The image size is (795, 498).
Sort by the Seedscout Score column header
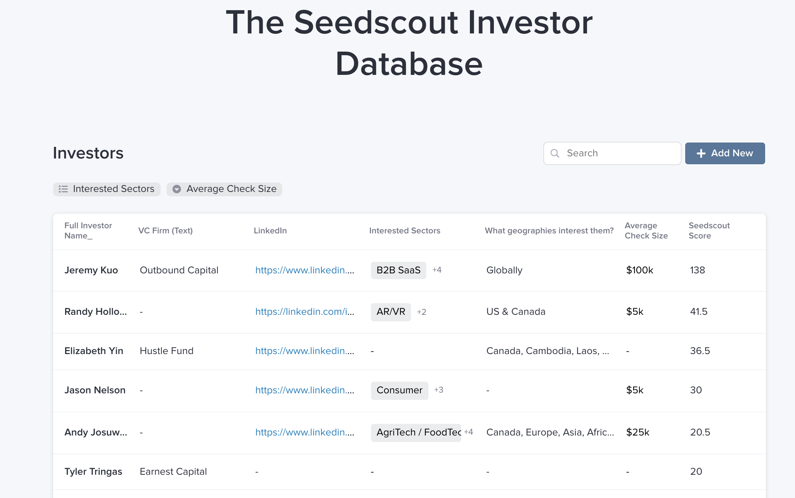click(709, 230)
